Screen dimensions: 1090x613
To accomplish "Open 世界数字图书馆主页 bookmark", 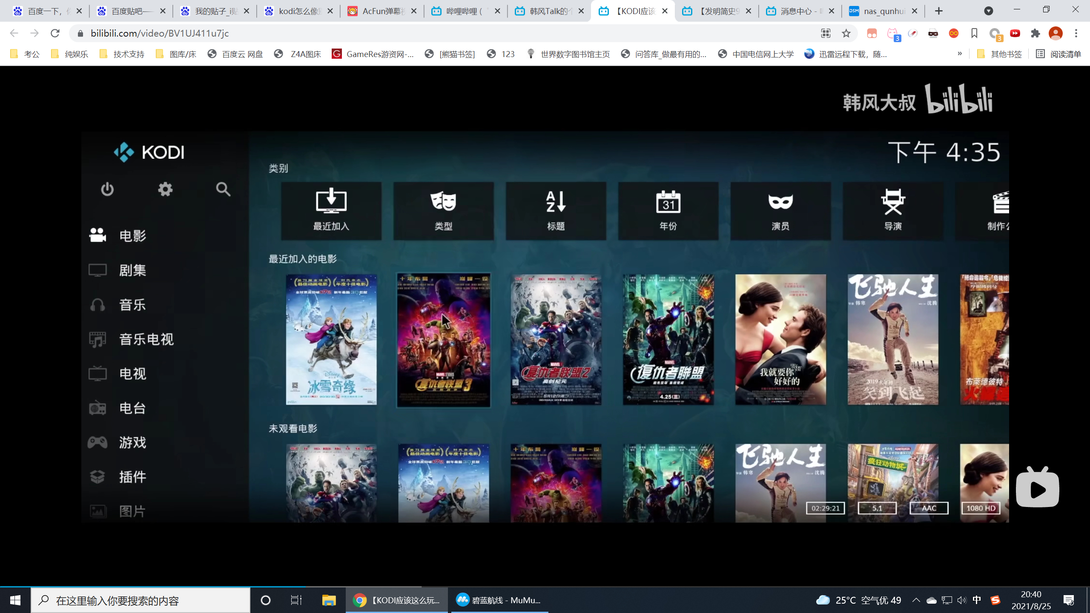I will (x=568, y=54).
